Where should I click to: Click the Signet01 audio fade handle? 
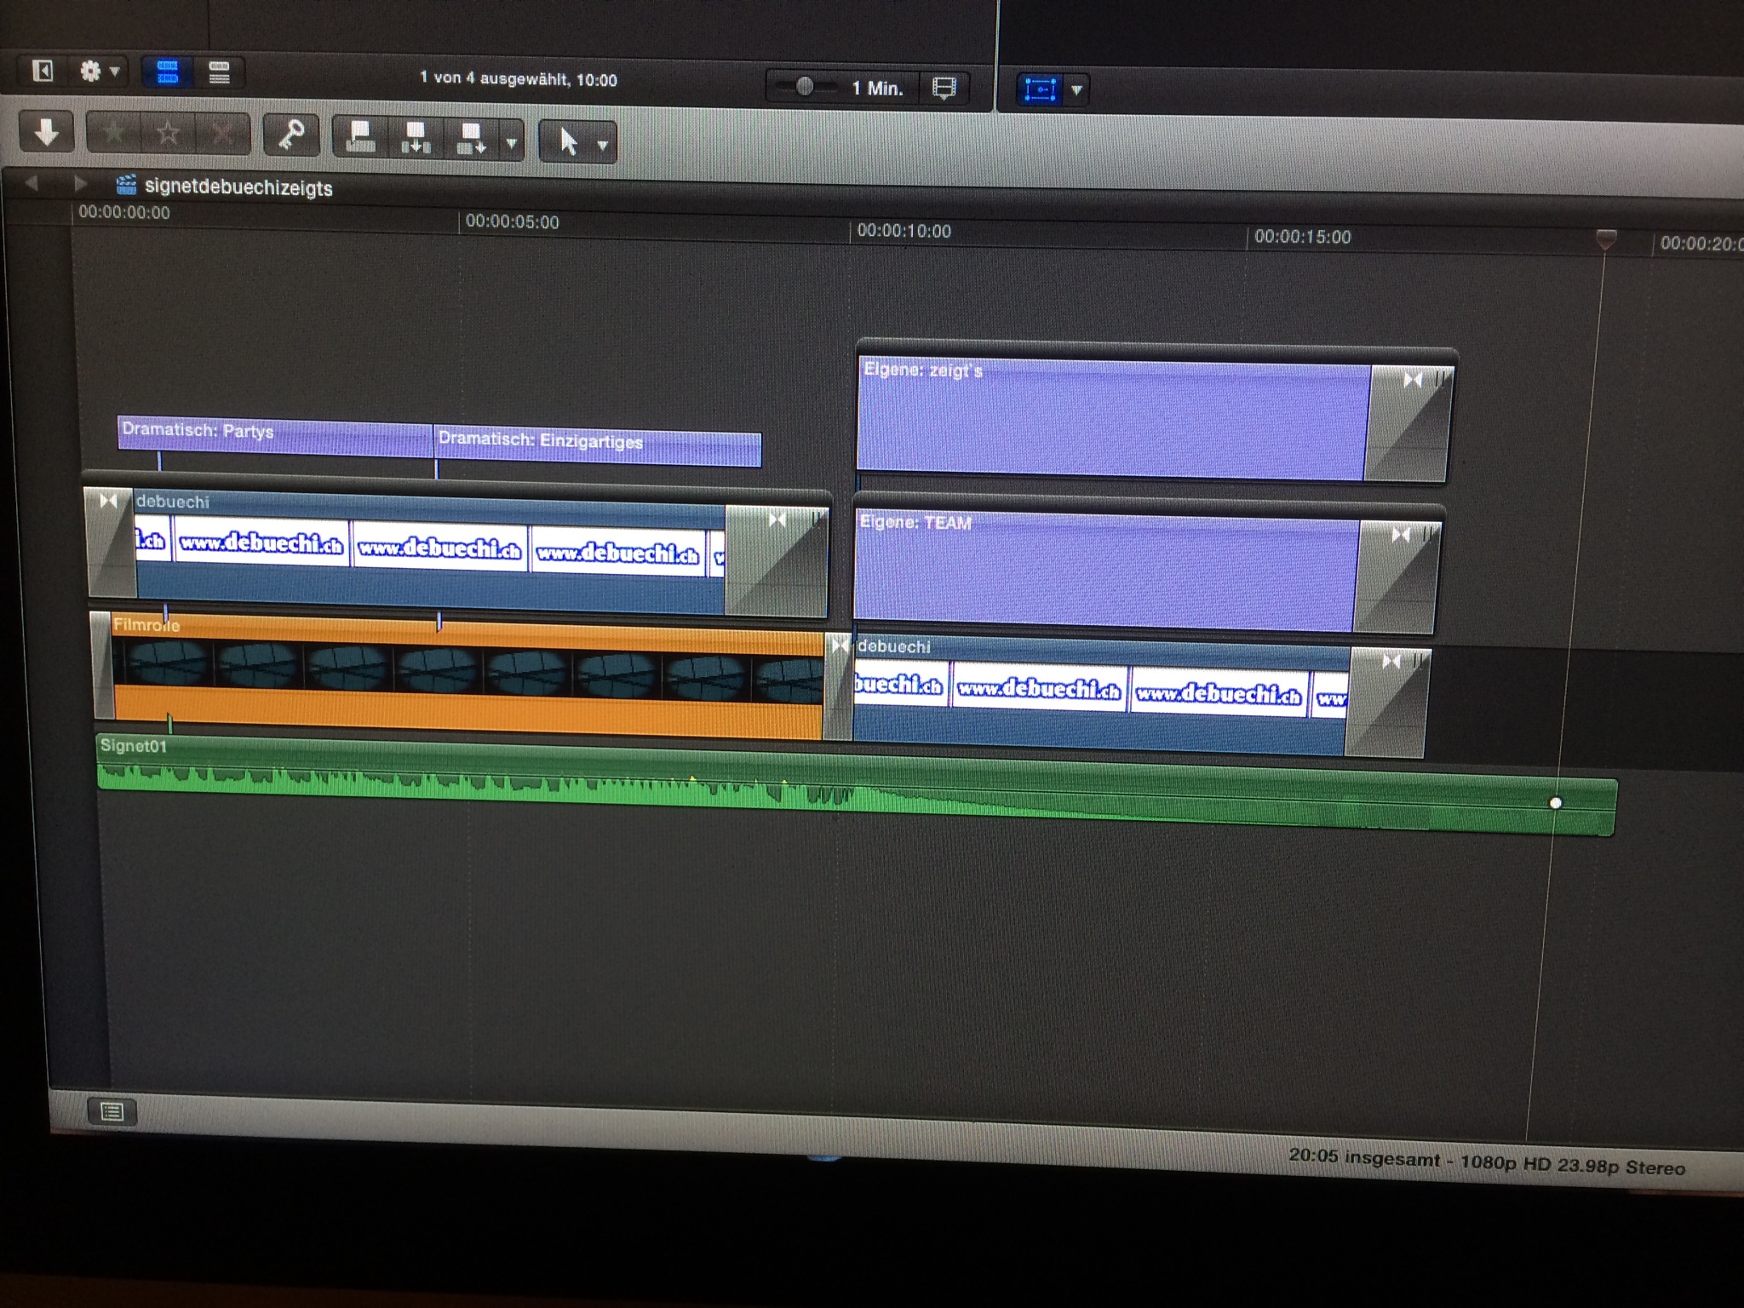tap(1556, 803)
